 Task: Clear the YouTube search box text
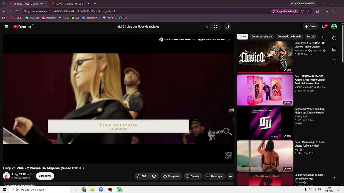point(207,27)
